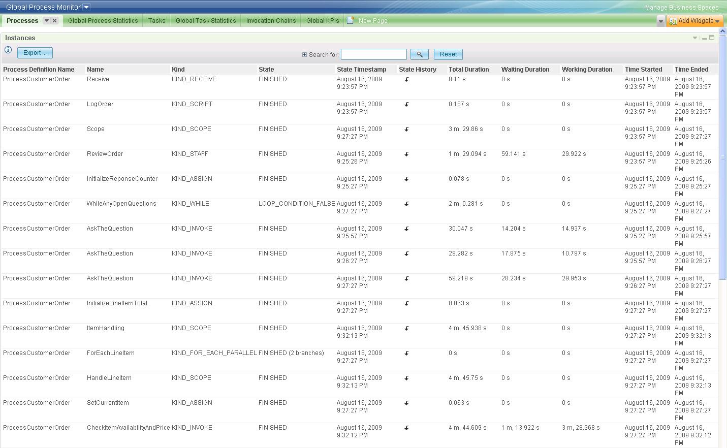Image resolution: width=727 pixels, height=448 pixels.
Task: Click the FINISHED (2 branches) cell
Action: click(x=291, y=353)
